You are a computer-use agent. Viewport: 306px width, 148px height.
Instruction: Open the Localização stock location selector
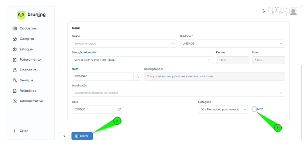[178, 93]
